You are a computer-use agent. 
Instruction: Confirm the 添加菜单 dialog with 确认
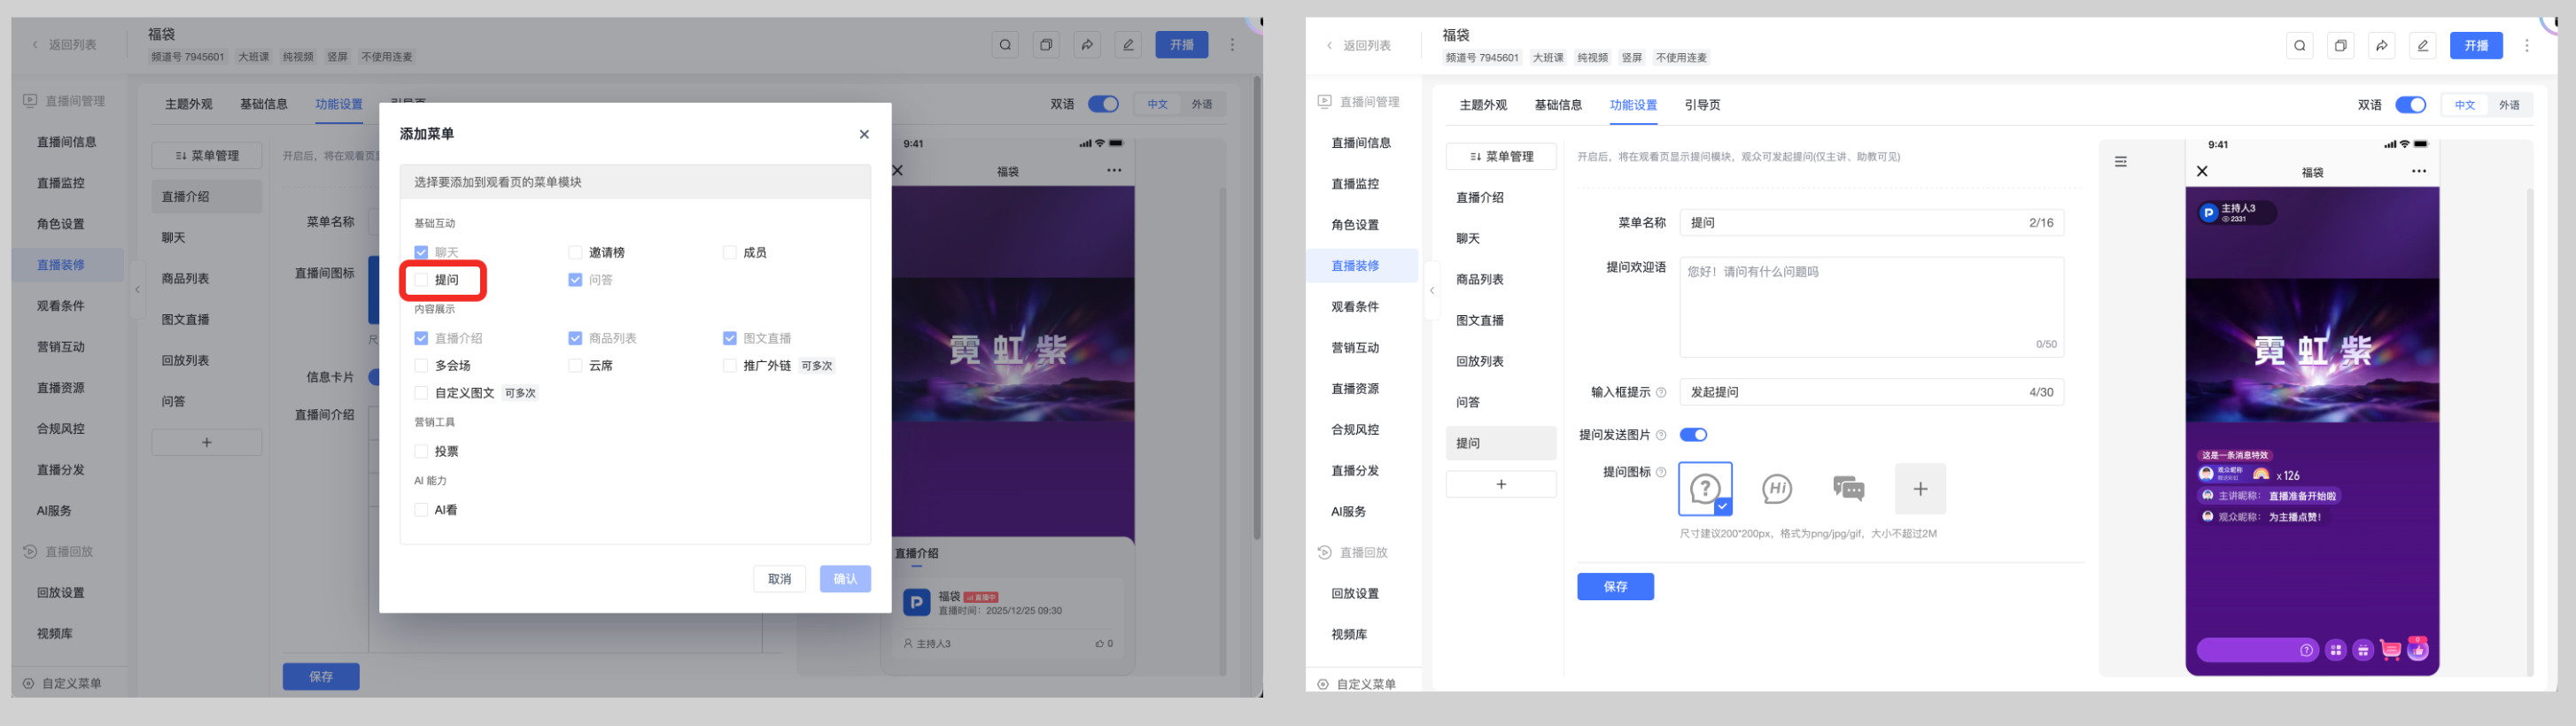(845, 579)
